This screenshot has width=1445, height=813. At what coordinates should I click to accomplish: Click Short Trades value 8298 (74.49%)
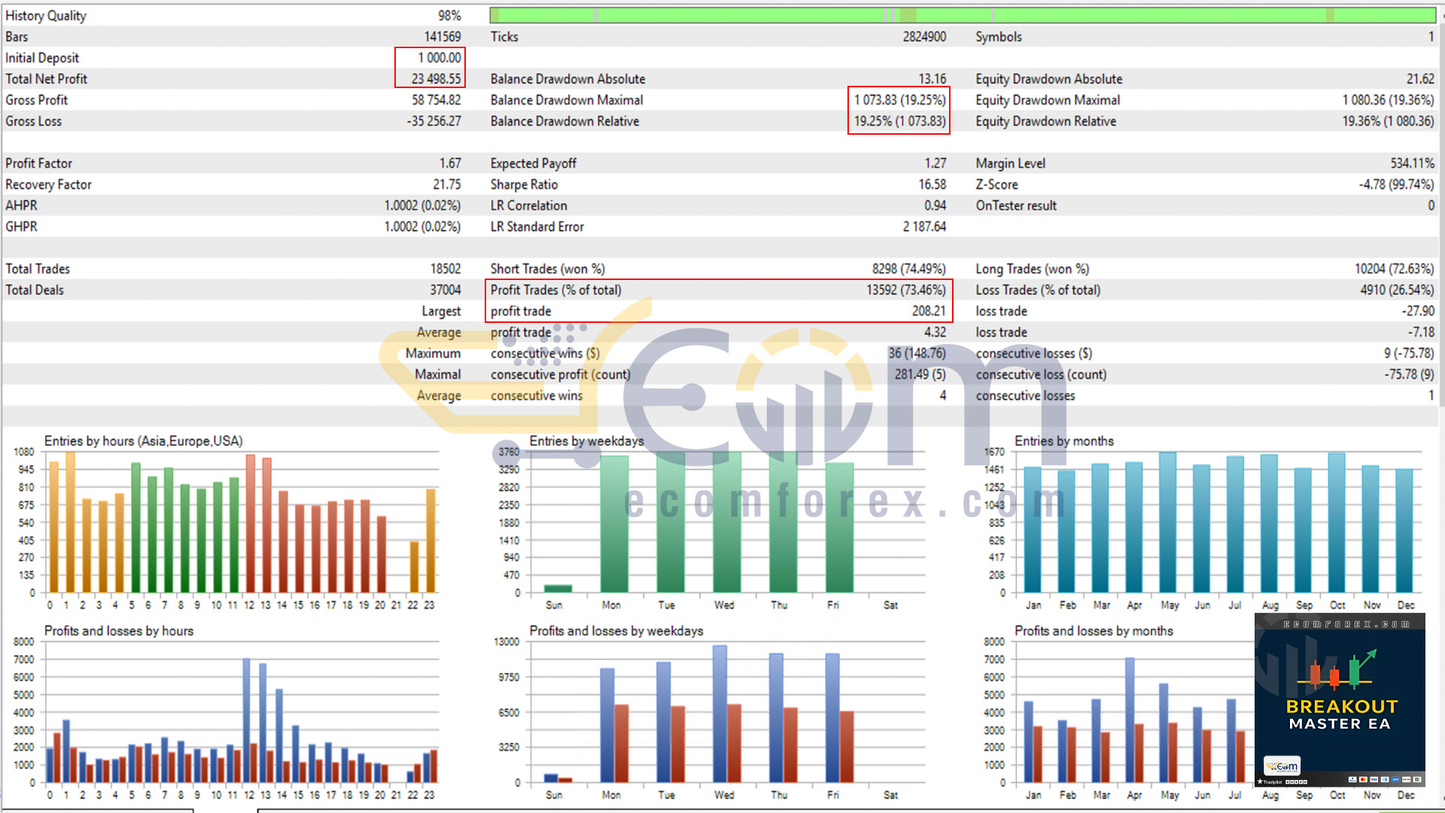click(x=909, y=269)
